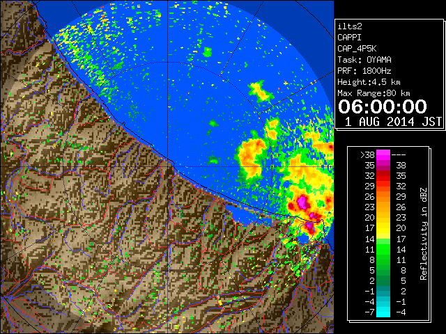Click the '>38' legend label

coord(367,155)
